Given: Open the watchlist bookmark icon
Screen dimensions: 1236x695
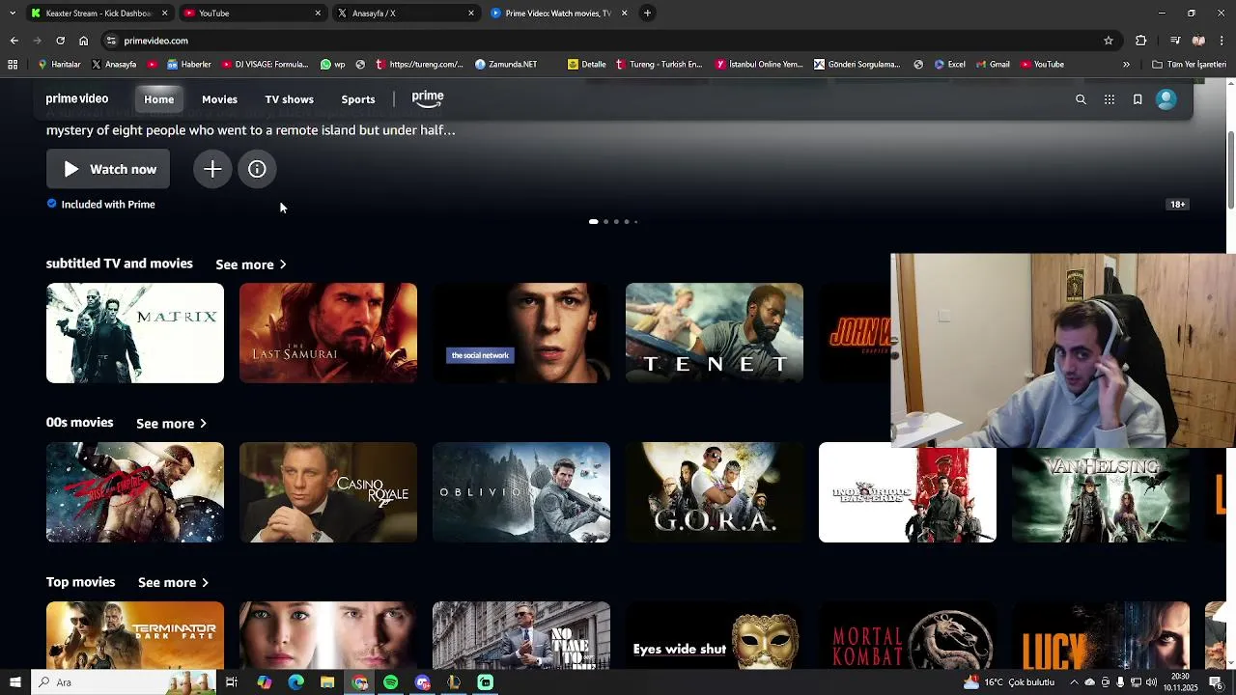Looking at the screenshot, I should point(1138,99).
